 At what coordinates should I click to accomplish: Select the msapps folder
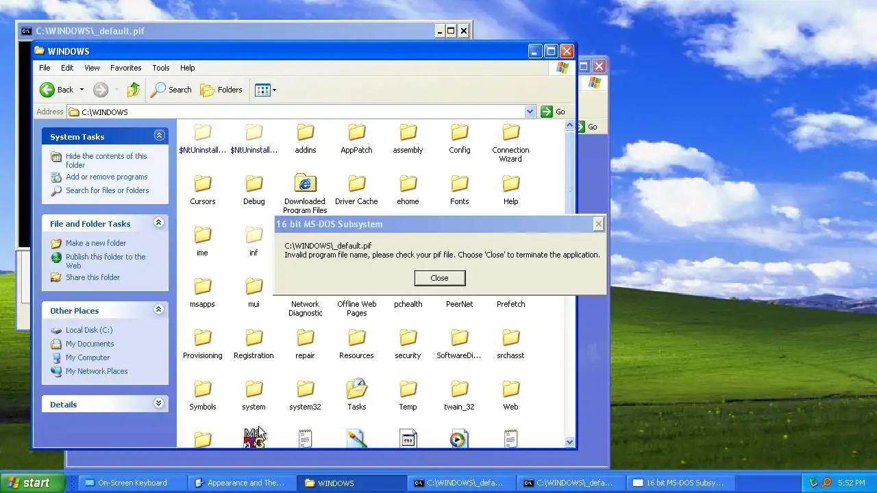[x=202, y=293]
